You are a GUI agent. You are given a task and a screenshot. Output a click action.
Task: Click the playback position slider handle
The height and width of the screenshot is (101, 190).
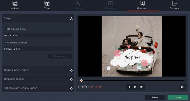tap(81, 80)
